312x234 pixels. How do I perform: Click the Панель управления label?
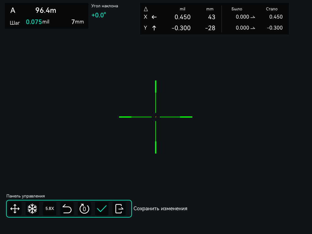pos(26,196)
